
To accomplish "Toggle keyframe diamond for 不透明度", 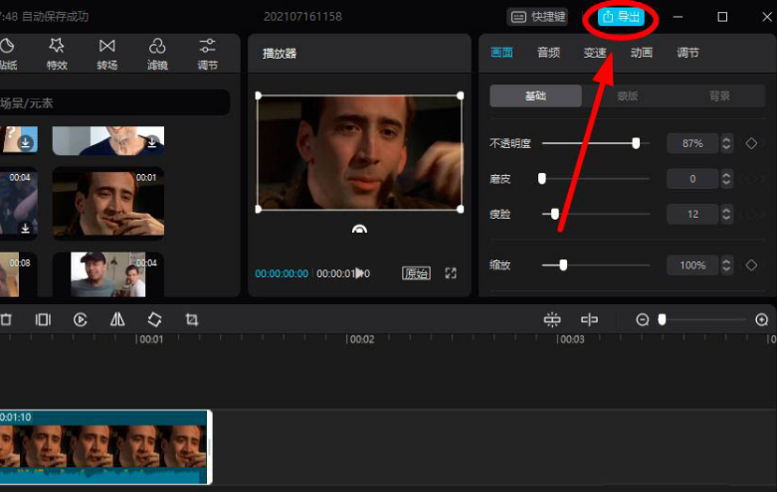I will (x=751, y=143).
